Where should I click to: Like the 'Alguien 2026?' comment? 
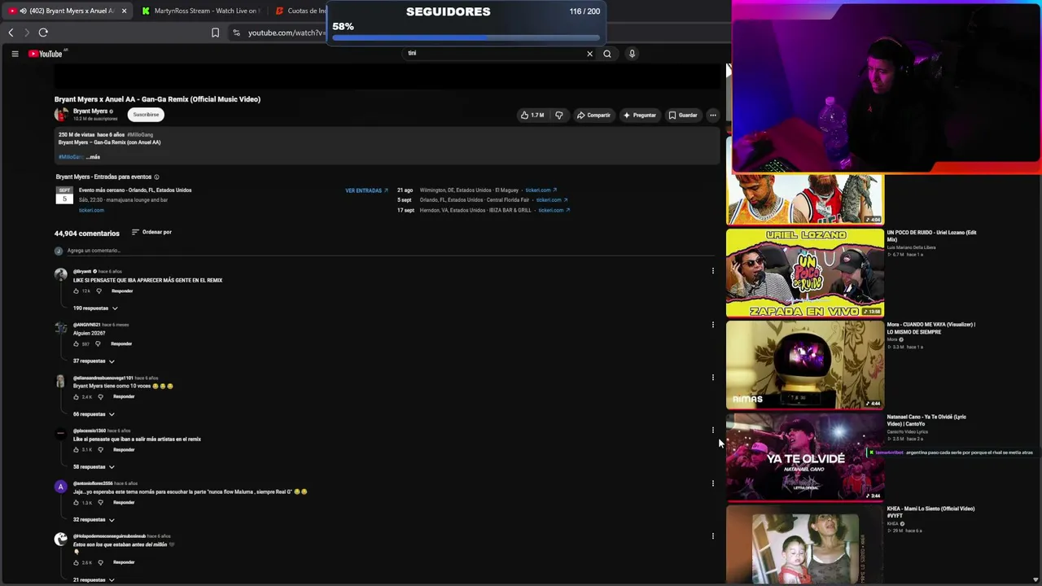tap(77, 344)
